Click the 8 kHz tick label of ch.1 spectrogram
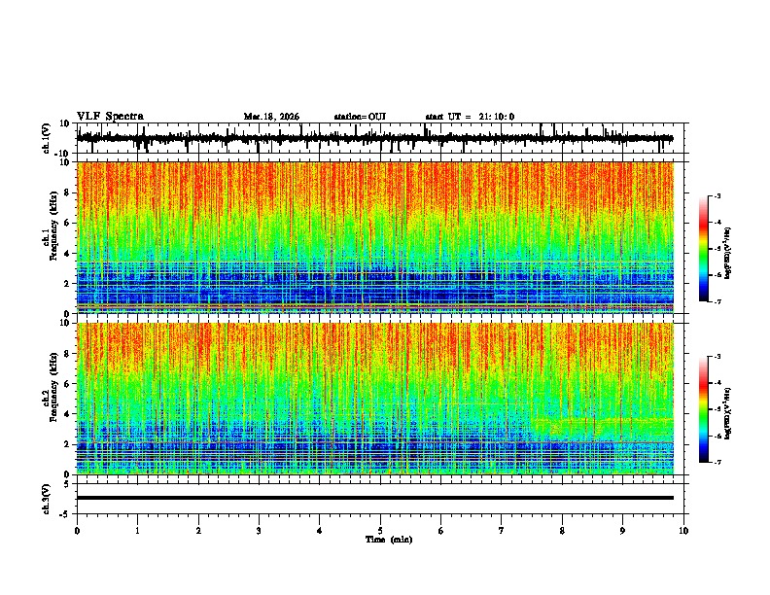 click(67, 192)
